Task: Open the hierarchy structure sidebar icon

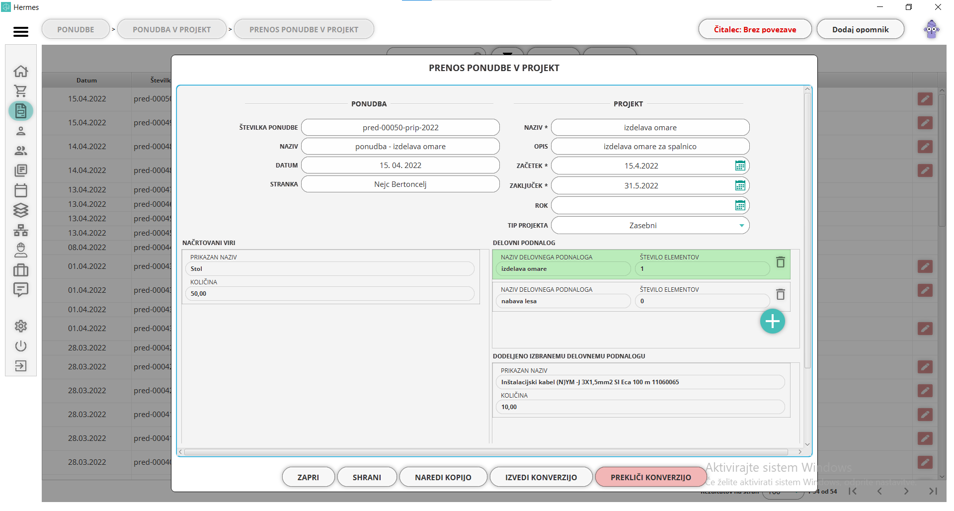Action: click(21, 230)
